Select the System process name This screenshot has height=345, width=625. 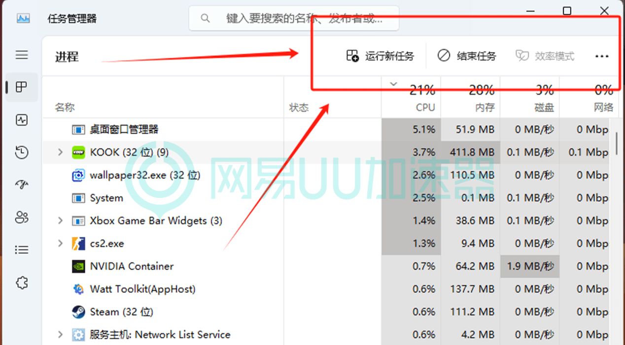(x=106, y=198)
